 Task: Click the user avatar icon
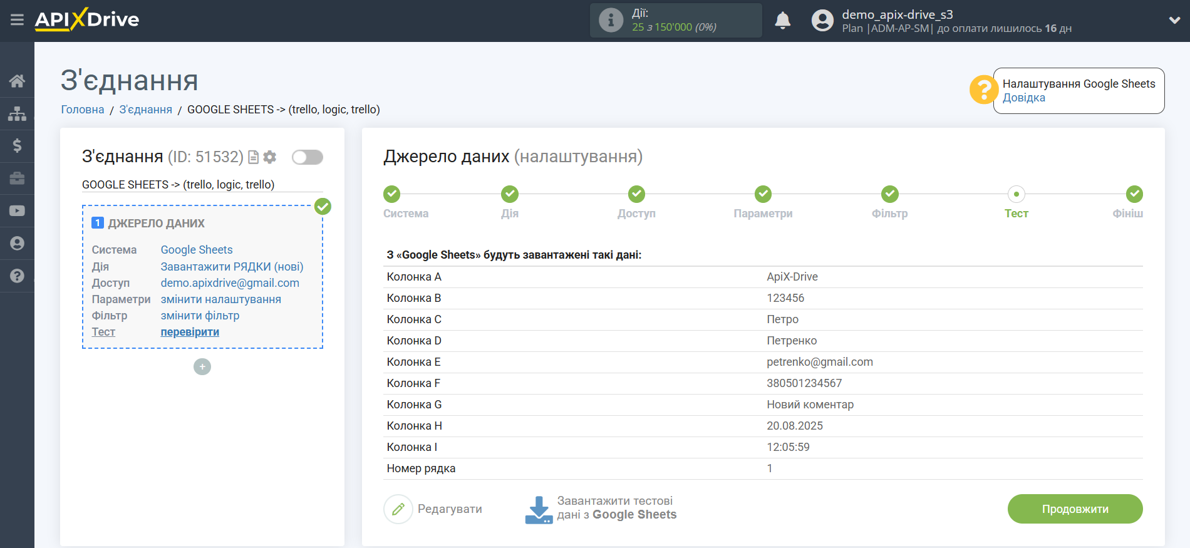(x=822, y=21)
